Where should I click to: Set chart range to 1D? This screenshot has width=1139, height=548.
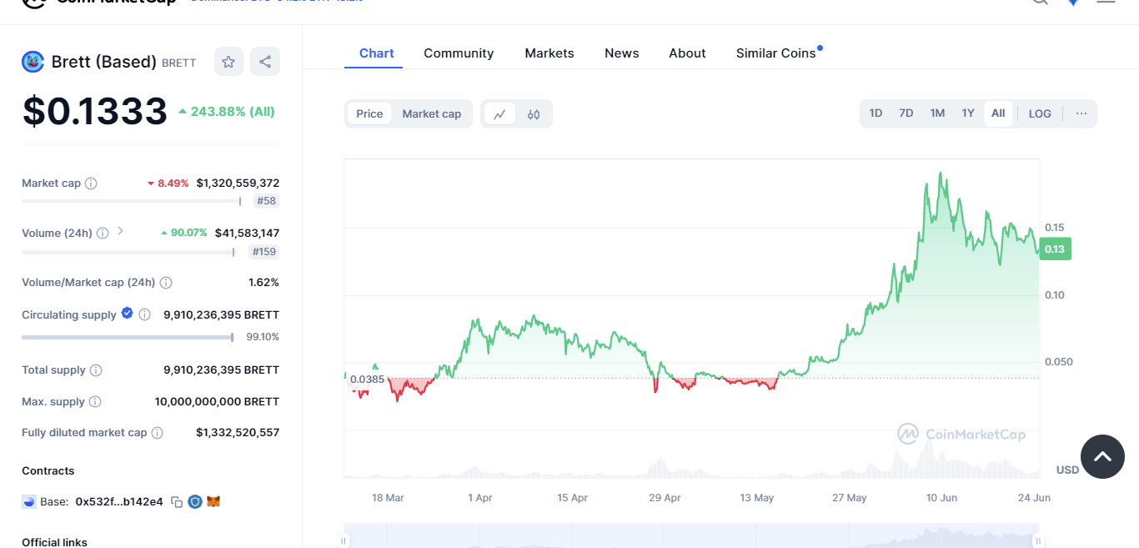[x=876, y=113]
